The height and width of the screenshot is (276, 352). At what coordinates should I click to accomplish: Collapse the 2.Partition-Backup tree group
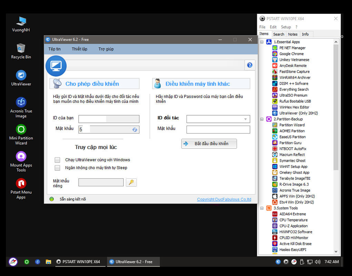point(262,119)
